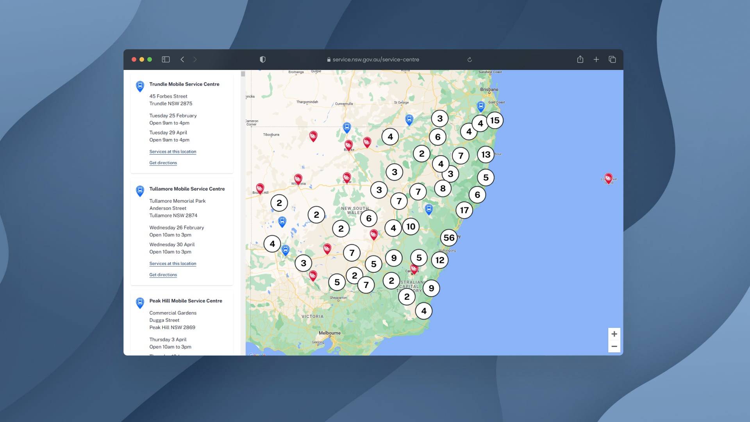Click the privacy shield icon
This screenshot has width=750, height=422.
(262, 59)
